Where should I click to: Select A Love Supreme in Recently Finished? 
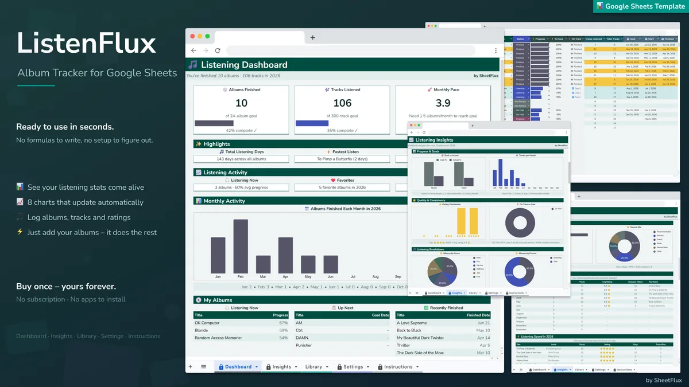(x=443, y=323)
